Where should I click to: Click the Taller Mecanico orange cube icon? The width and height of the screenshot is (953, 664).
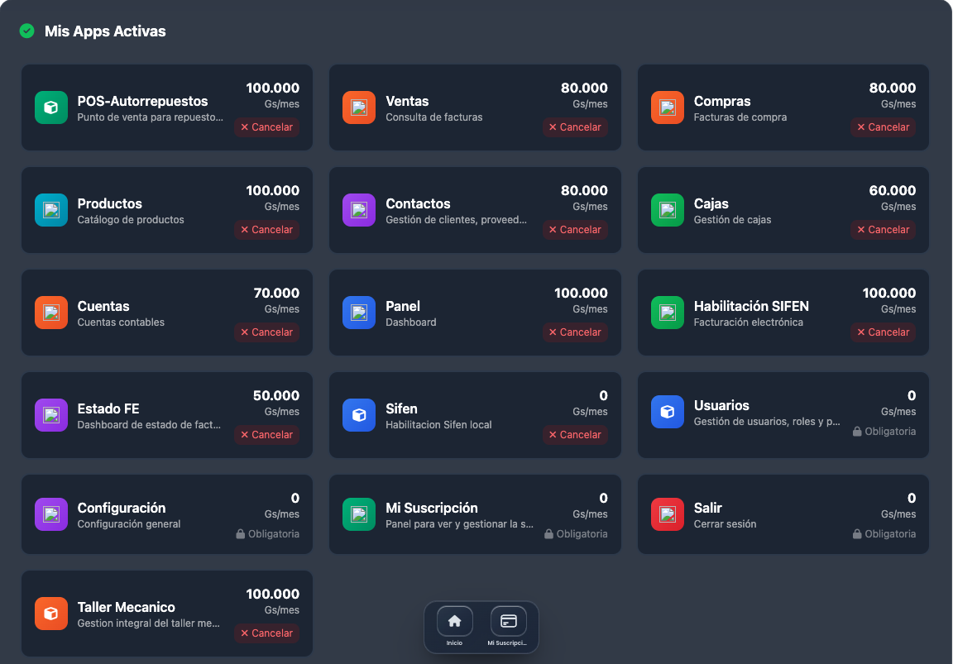click(51, 614)
